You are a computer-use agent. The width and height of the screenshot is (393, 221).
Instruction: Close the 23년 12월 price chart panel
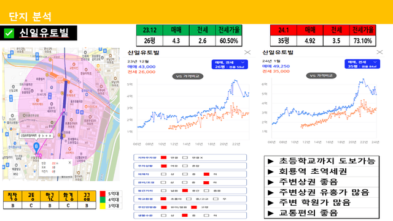(247, 52)
